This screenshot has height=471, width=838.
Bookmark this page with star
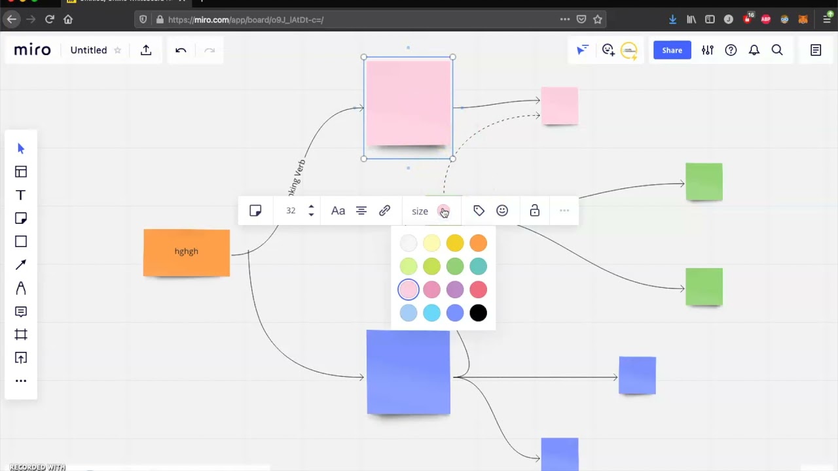pos(597,20)
